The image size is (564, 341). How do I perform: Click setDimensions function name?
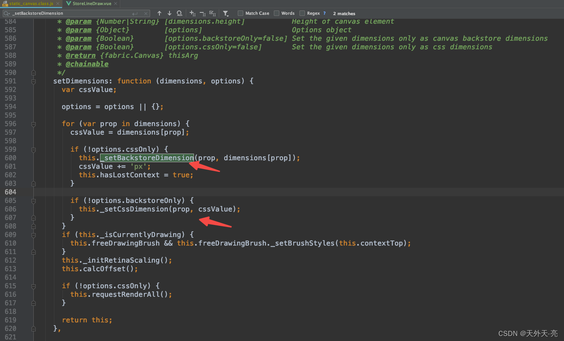pyautogui.click(x=81, y=81)
